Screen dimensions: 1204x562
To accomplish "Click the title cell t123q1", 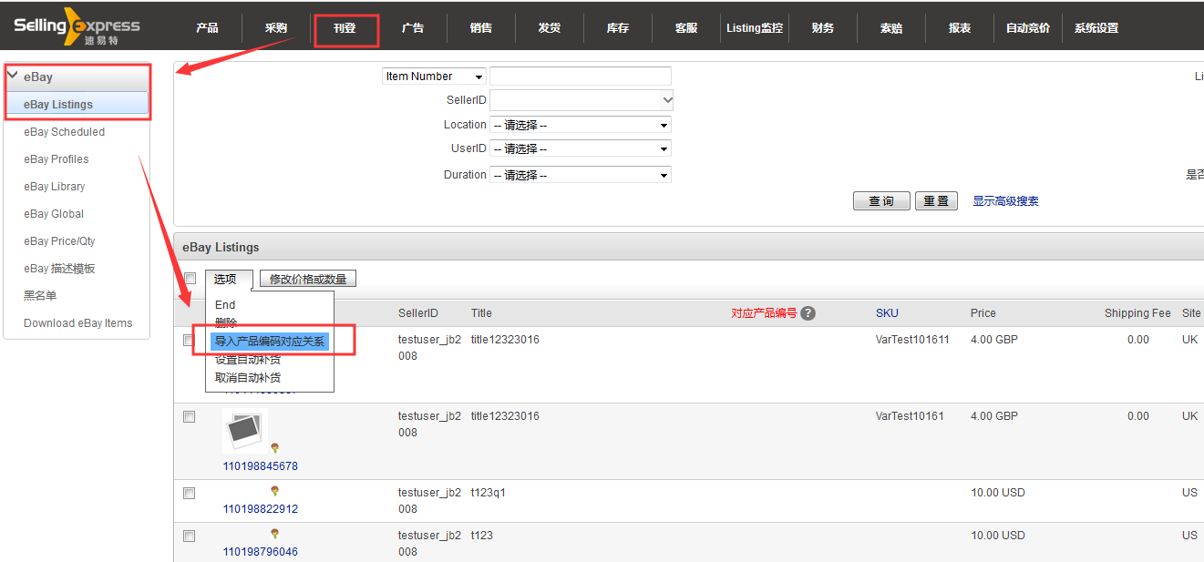I will [489, 493].
